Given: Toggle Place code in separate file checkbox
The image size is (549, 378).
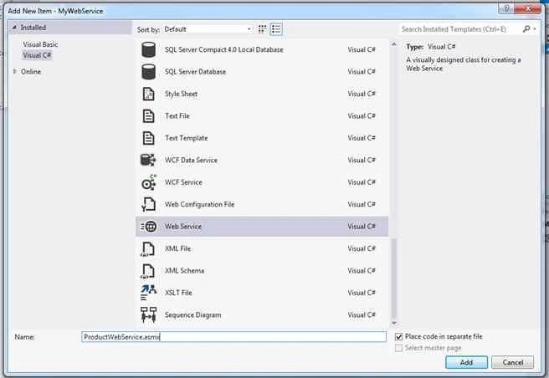Looking at the screenshot, I should pyautogui.click(x=398, y=337).
